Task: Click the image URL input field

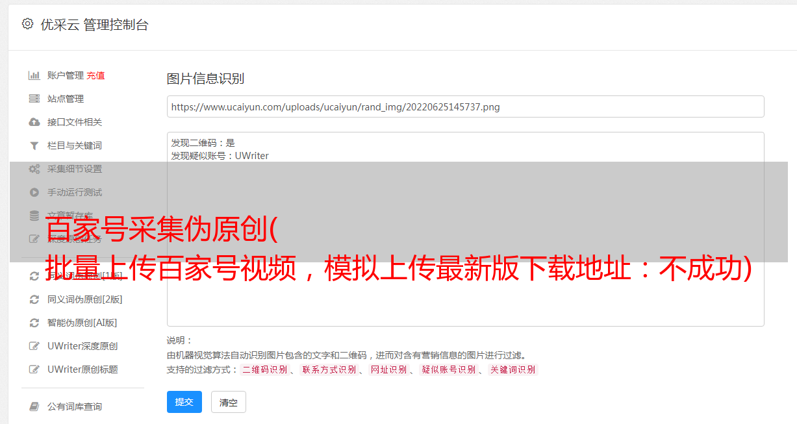Action: coord(465,106)
